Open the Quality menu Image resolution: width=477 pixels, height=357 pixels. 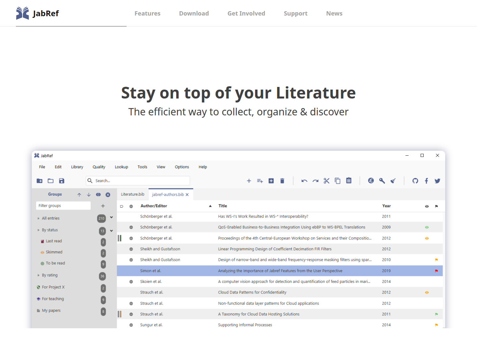pyautogui.click(x=99, y=167)
